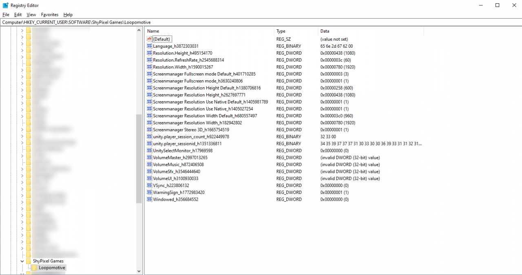Image resolution: width=522 pixels, height=275 pixels.
Task: Click the unity.player_sessionid value icon
Action: coord(149,144)
